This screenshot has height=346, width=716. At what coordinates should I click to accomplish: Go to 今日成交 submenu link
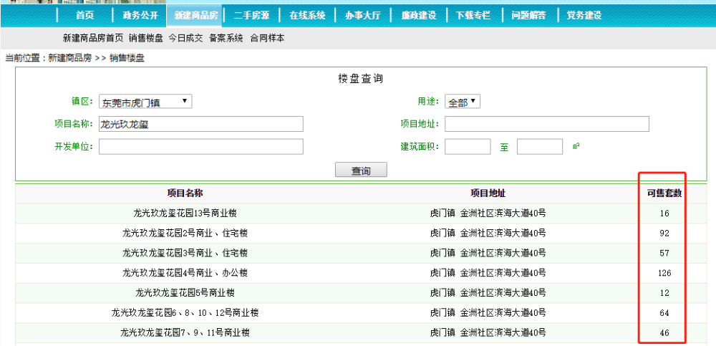pos(186,39)
